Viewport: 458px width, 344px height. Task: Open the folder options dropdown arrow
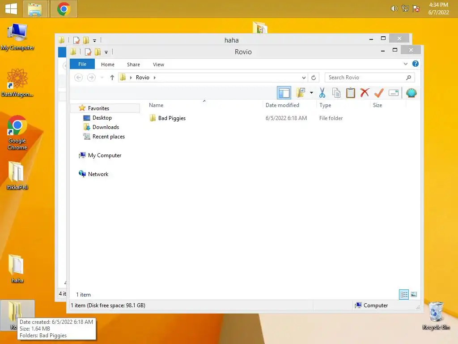[x=311, y=93]
